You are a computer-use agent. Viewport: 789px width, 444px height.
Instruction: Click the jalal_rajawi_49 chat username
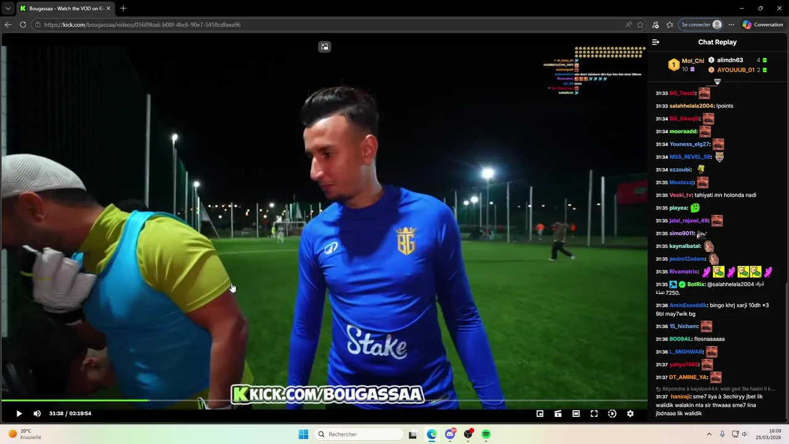(689, 221)
